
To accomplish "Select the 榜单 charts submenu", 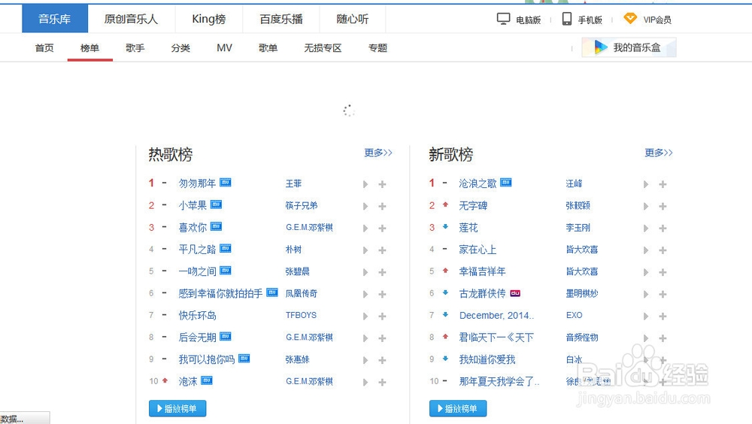I will (89, 48).
